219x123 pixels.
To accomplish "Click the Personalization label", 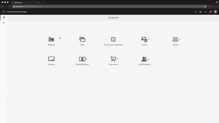I will (82, 65).
